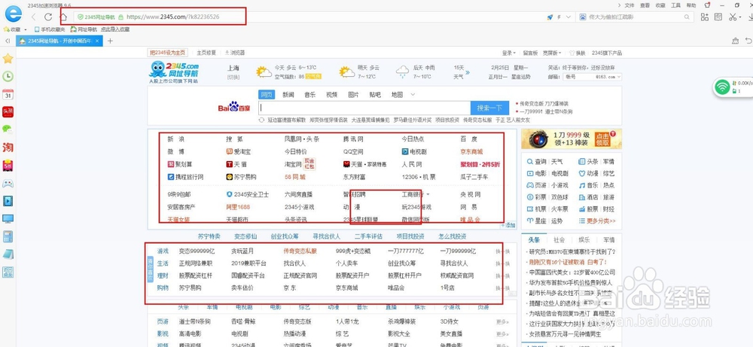Click the 搜索一下 search button
This screenshot has height=347, width=753.
tap(489, 108)
